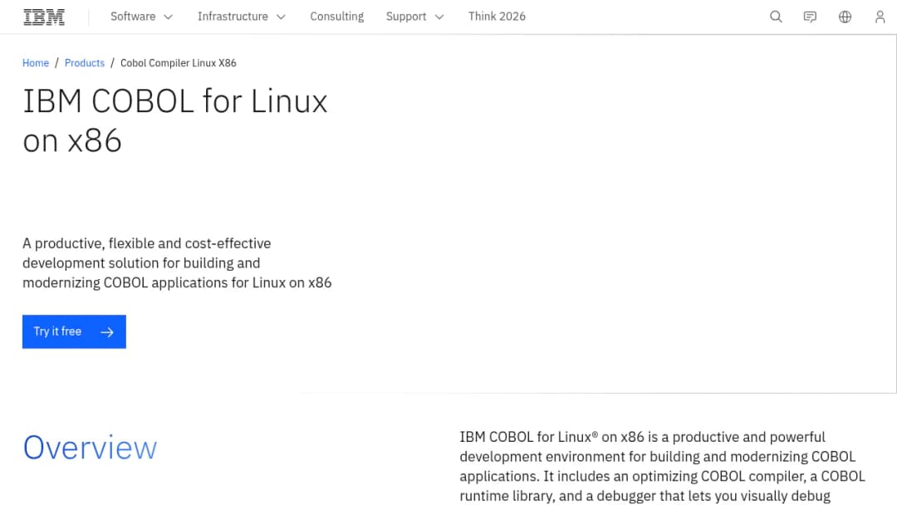Click the IBM COBOL for Linux heading
897x505 pixels.
coord(175,120)
